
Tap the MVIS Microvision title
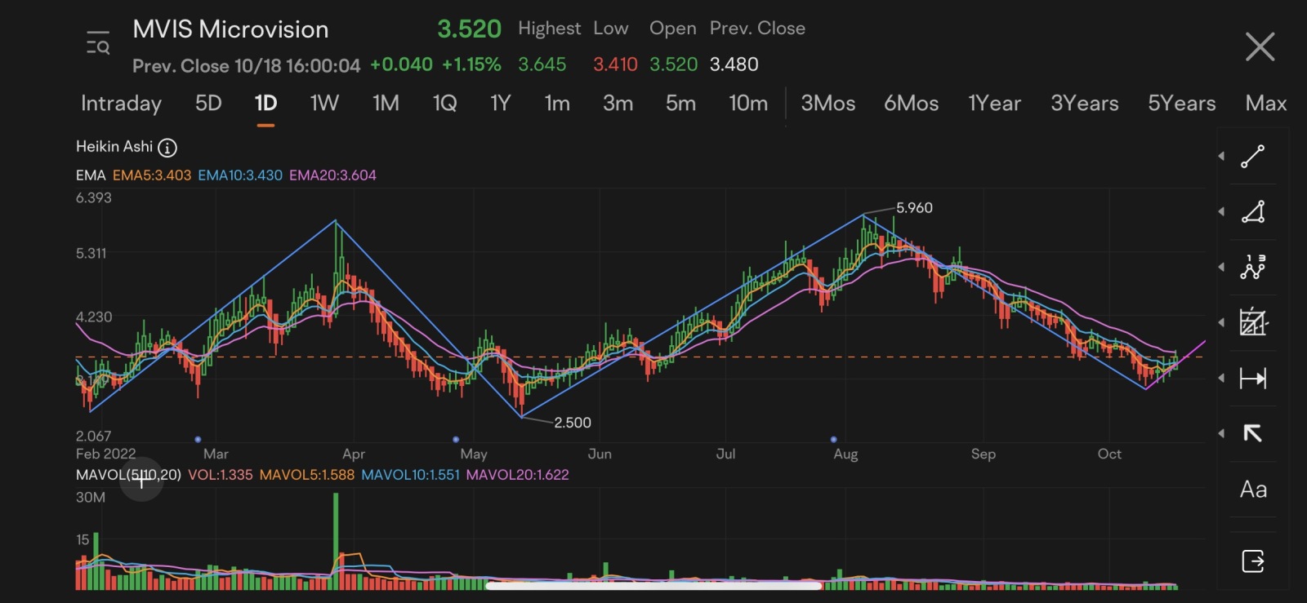[230, 29]
